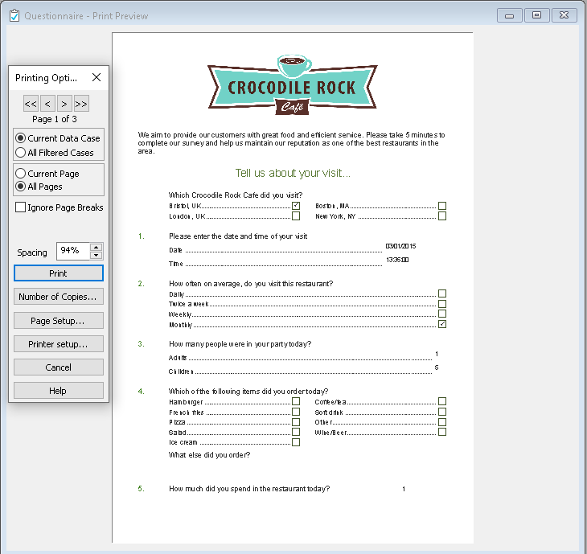The height and width of the screenshot is (554, 587).
Task: Click the Soft drink checkbox
Action: (x=442, y=412)
